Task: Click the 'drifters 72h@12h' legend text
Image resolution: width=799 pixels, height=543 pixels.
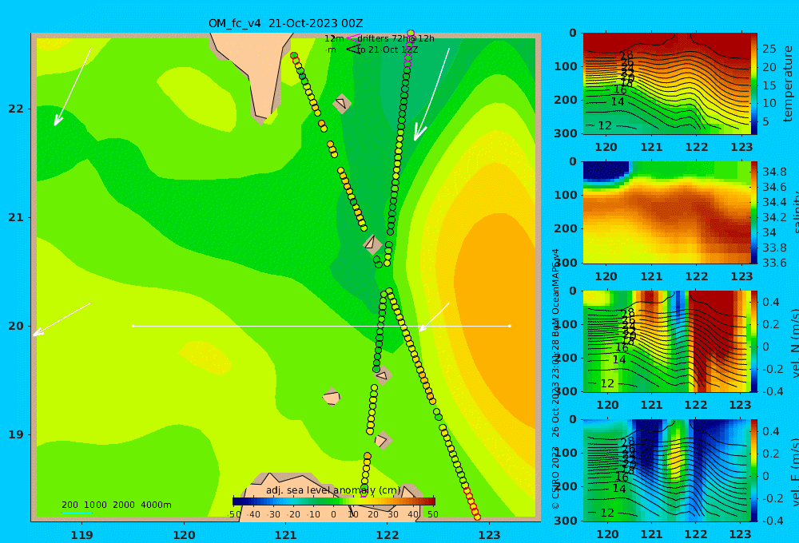Action: pos(396,38)
